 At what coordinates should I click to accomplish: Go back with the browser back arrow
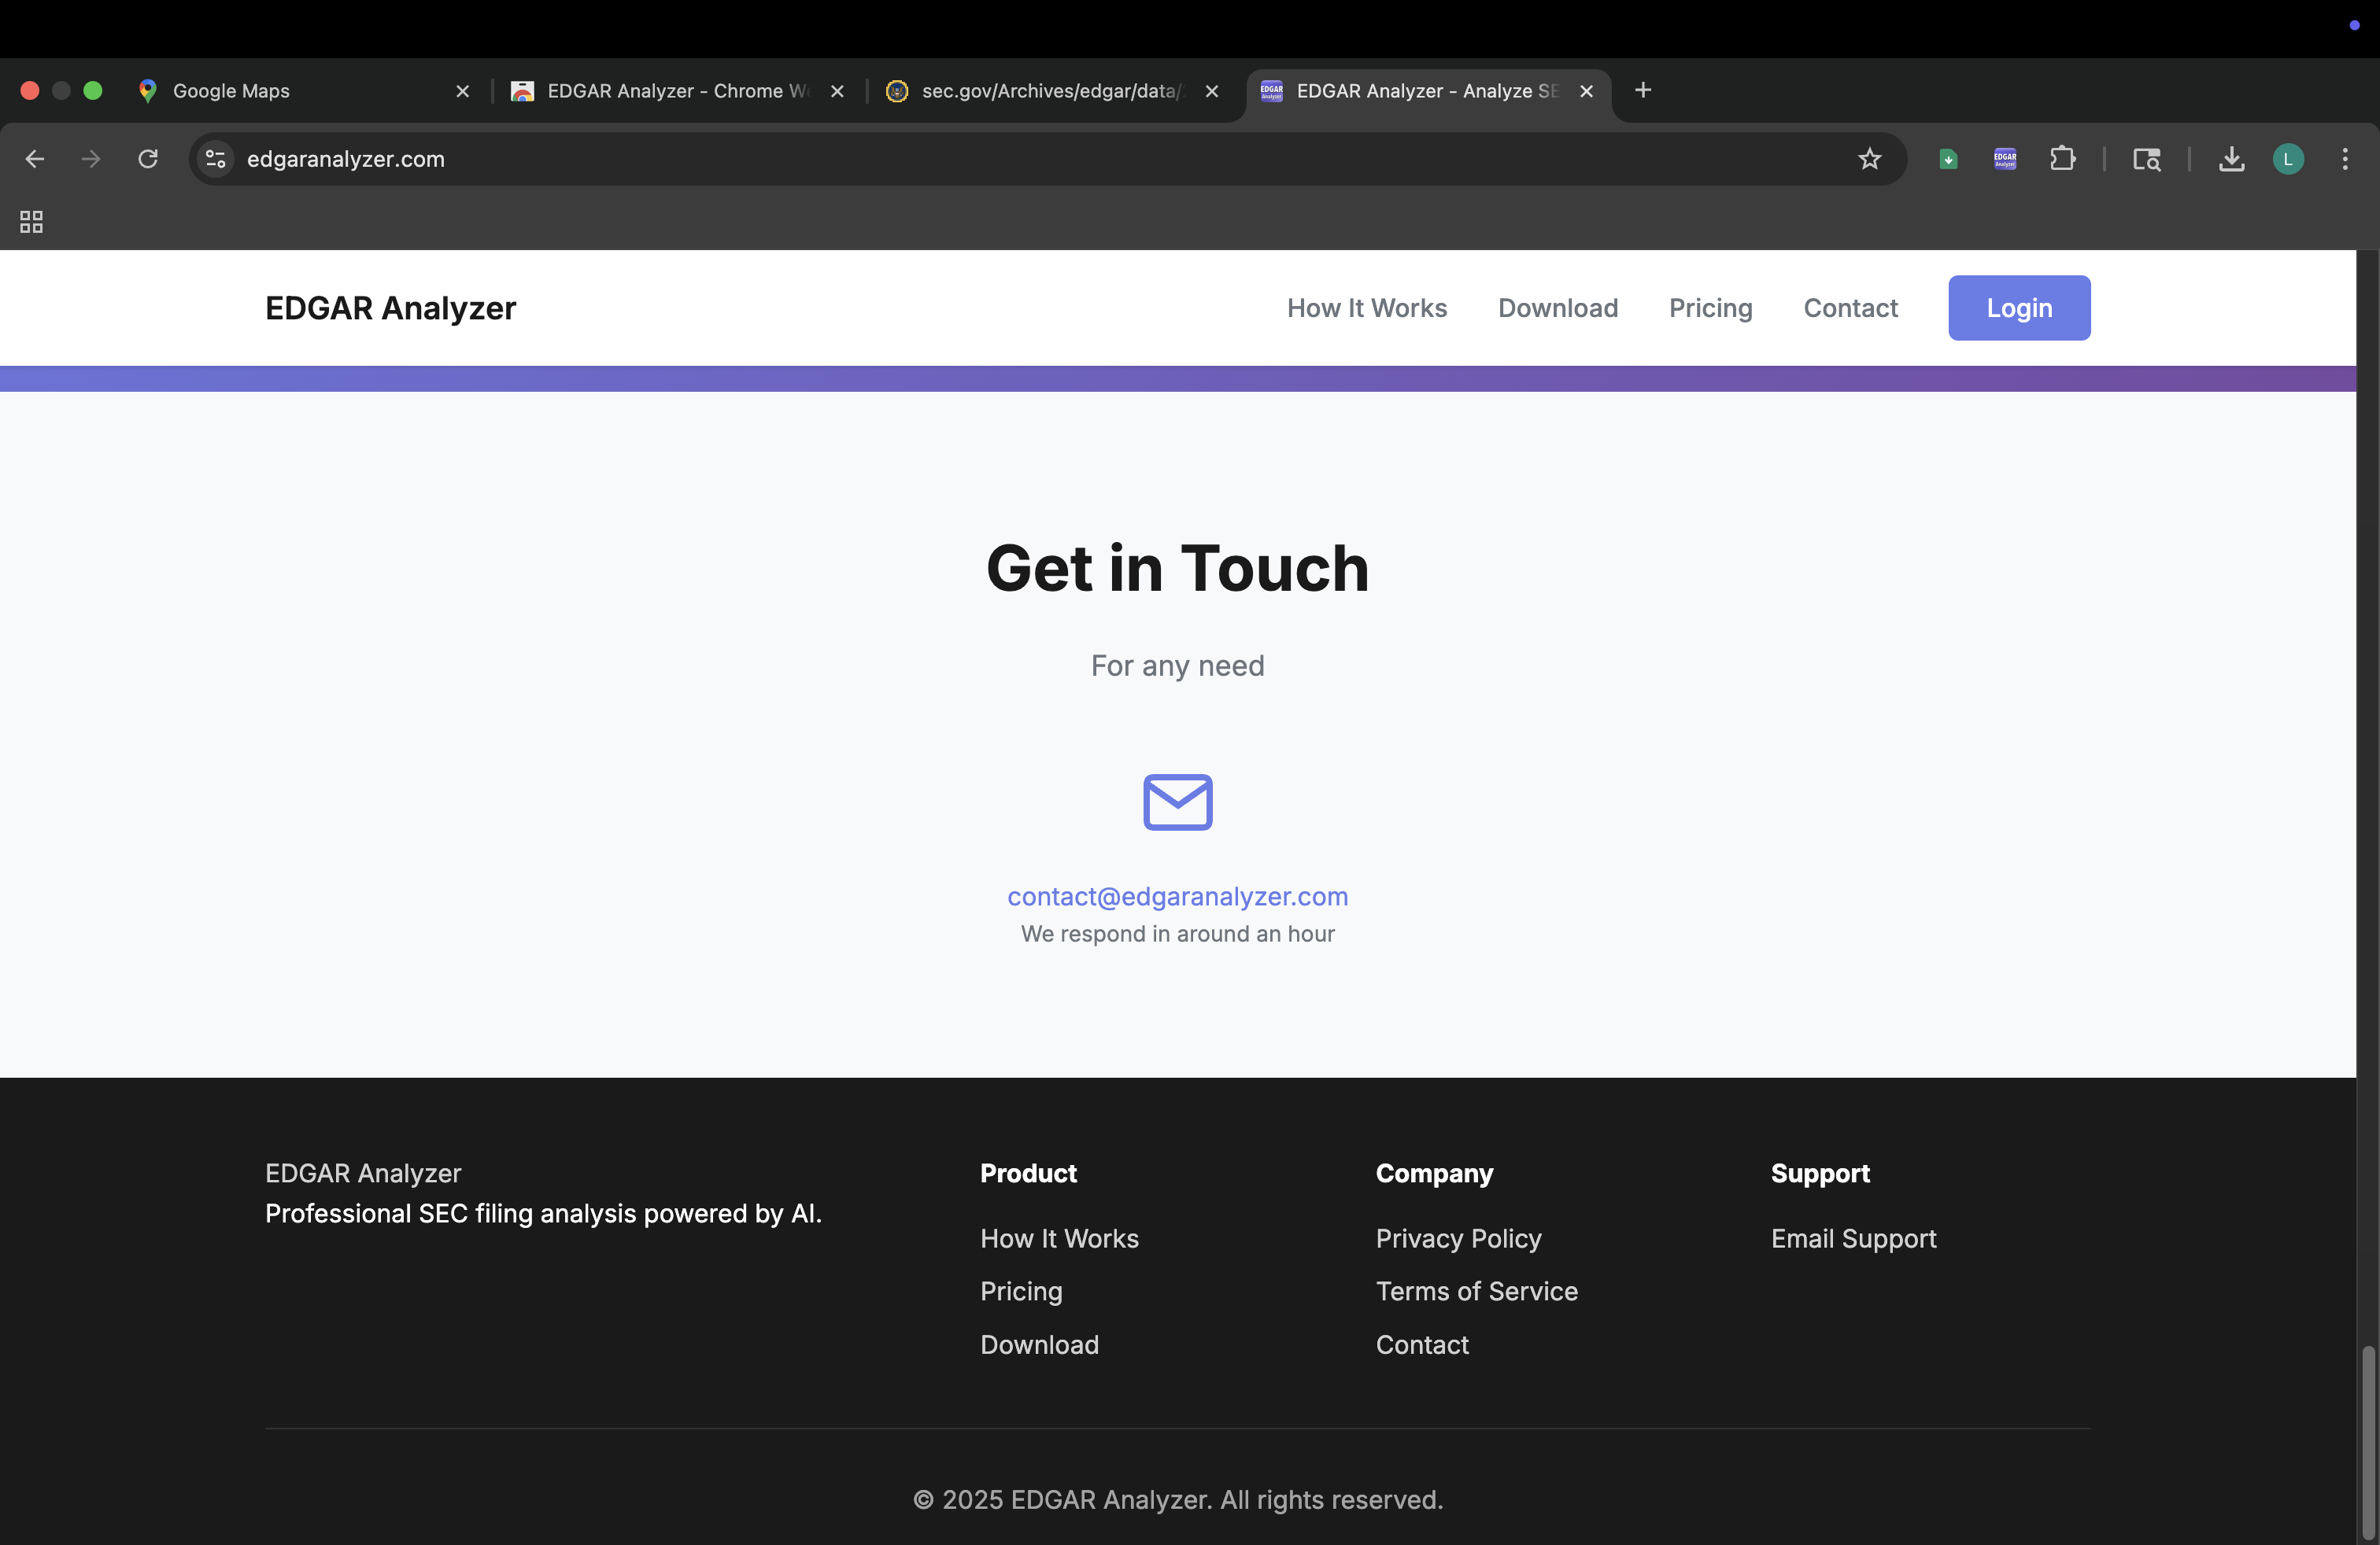point(35,159)
